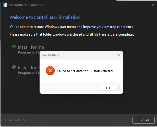Click the folder windows closed warning text
Viewport: 157px width, 127px height.
click(72, 34)
